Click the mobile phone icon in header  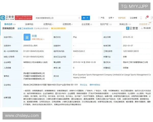[141, 18]
